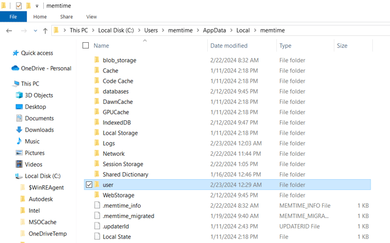Select This PC in navigation pane

pyautogui.click(x=26, y=83)
